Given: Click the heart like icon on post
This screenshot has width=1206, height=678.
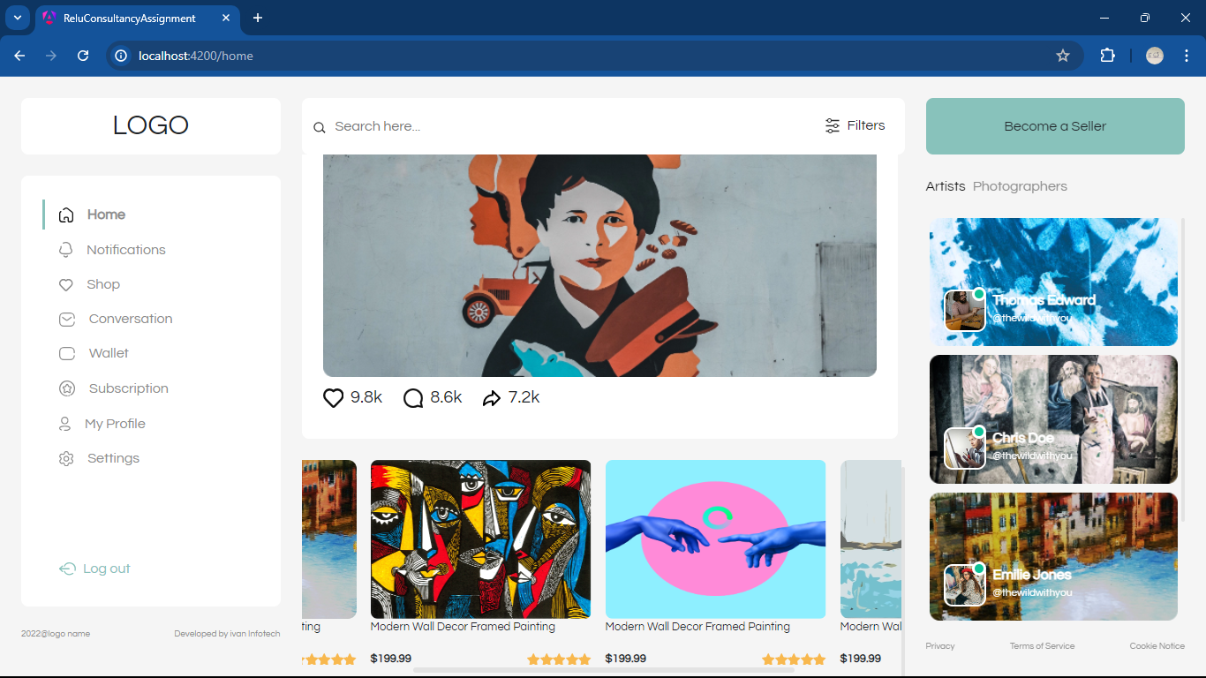Looking at the screenshot, I should (x=333, y=398).
